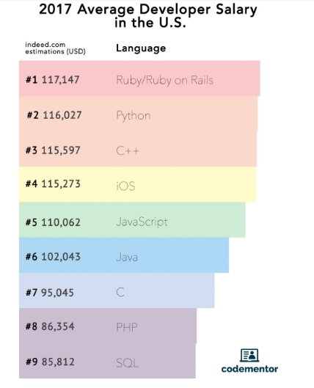Click the #5 110,062 salary figure

point(53,222)
